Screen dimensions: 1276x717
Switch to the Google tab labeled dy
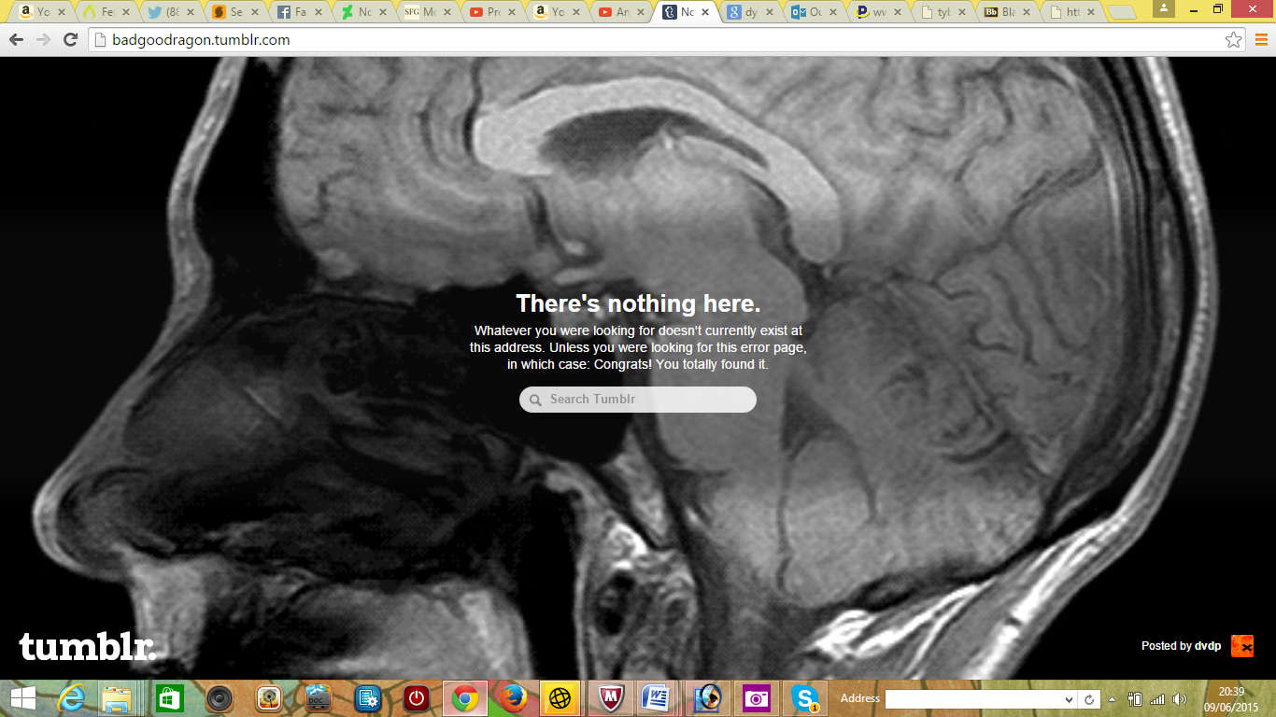[748, 12]
